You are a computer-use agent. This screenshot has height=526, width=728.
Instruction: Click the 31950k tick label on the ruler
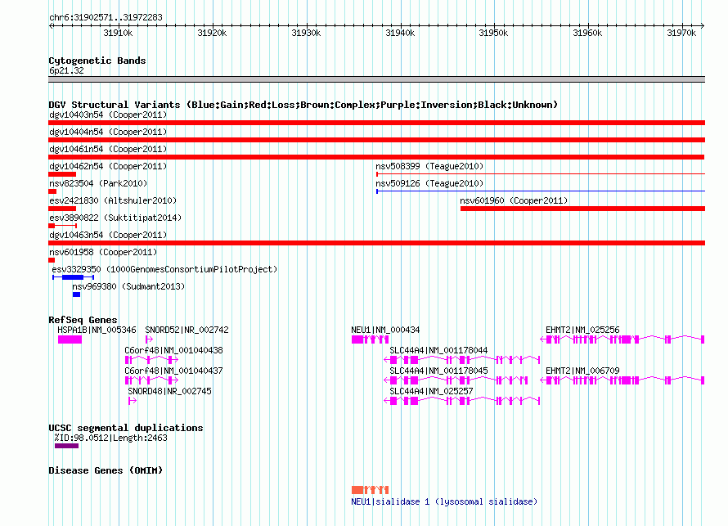[493, 33]
